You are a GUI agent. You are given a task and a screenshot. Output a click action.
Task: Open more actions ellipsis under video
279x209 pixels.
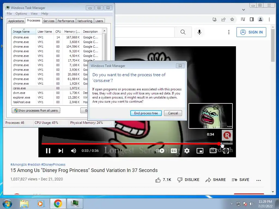pyautogui.click(x=259, y=180)
